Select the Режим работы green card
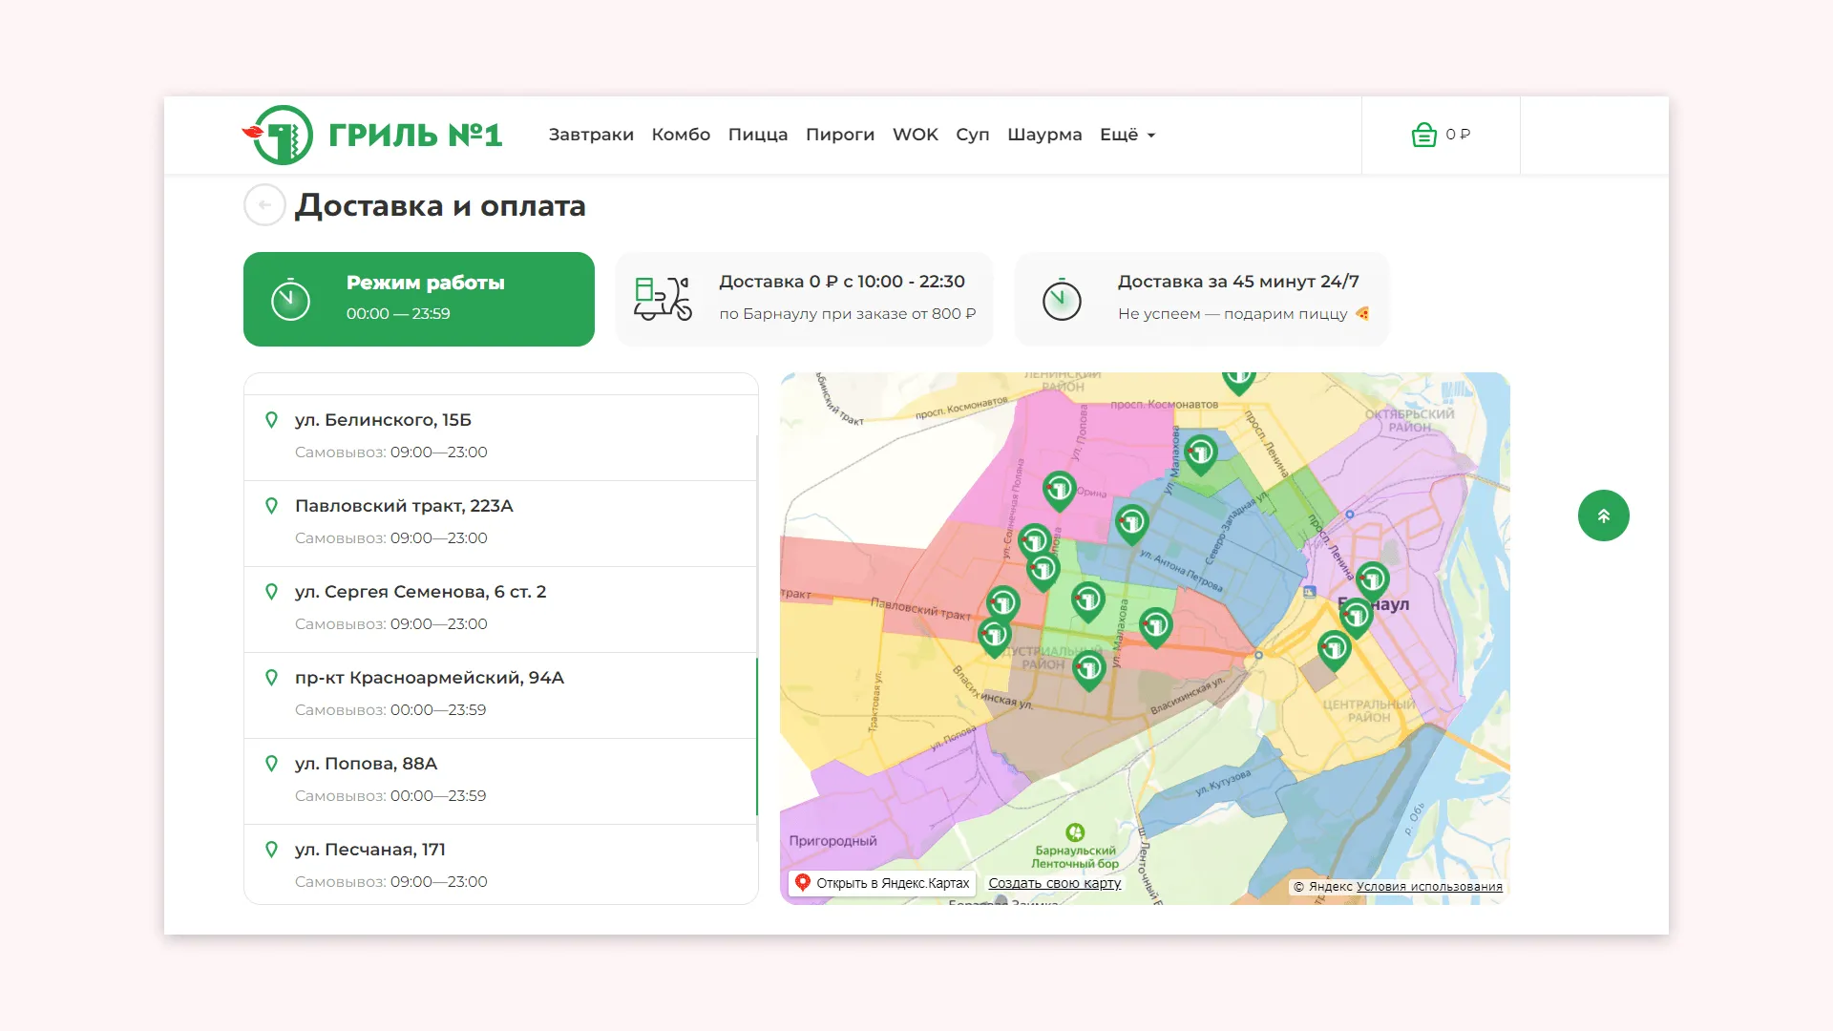Image resolution: width=1833 pixels, height=1031 pixels. coord(419,299)
